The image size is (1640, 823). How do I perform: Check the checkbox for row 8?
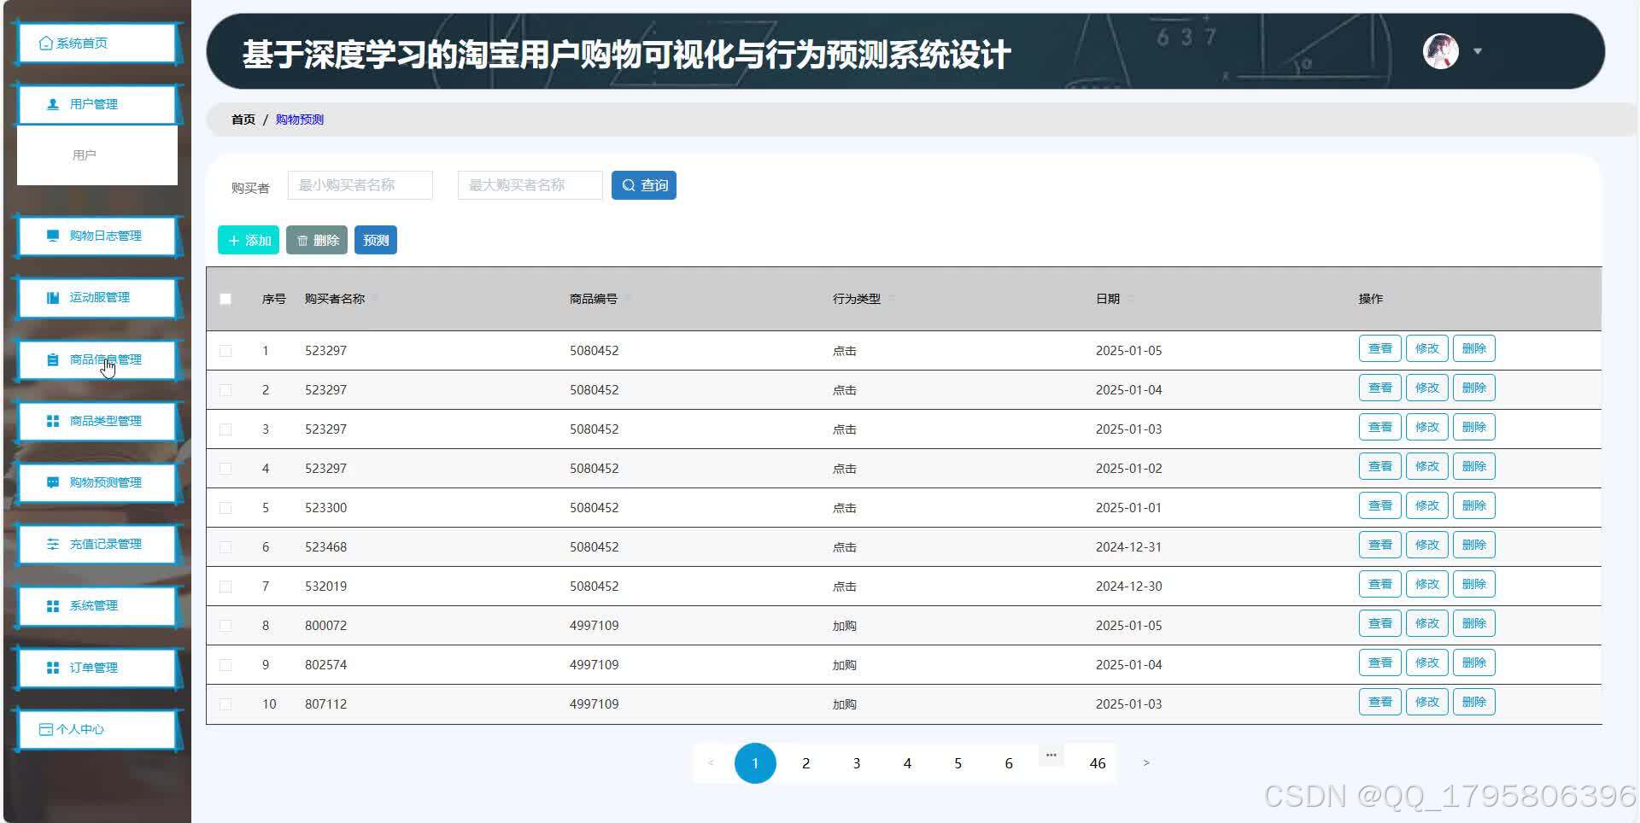[225, 626]
